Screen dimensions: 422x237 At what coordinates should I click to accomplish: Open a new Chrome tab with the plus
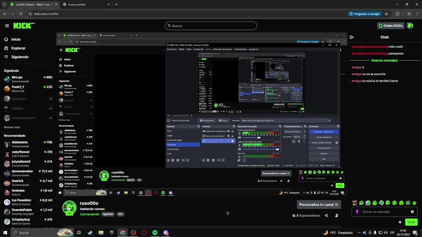pyautogui.click(x=116, y=4)
